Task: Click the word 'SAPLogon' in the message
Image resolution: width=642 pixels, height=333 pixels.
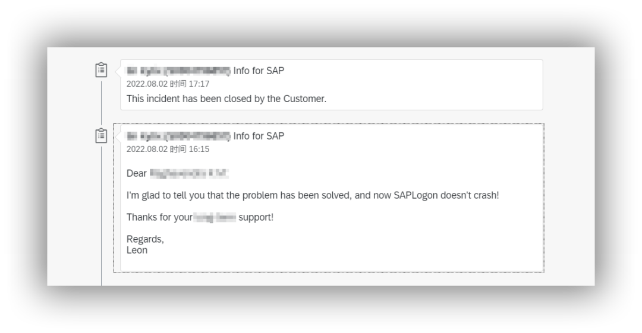Action: 416,195
